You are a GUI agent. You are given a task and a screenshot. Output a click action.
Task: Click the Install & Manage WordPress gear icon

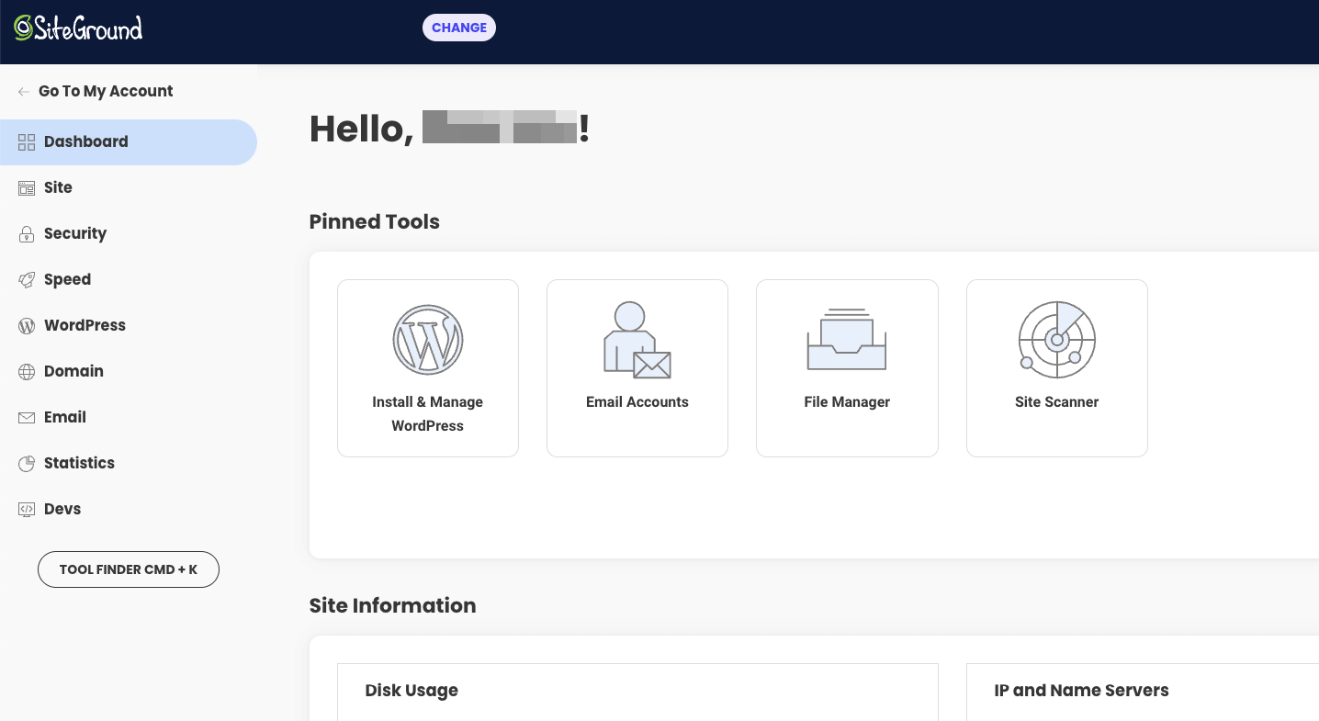point(428,340)
